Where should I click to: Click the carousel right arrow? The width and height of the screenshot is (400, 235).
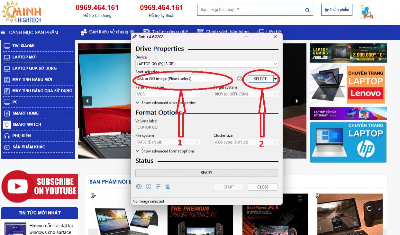point(296,101)
